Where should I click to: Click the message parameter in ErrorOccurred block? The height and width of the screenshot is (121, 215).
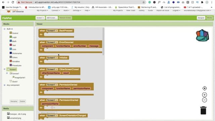click(x=94, y=46)
